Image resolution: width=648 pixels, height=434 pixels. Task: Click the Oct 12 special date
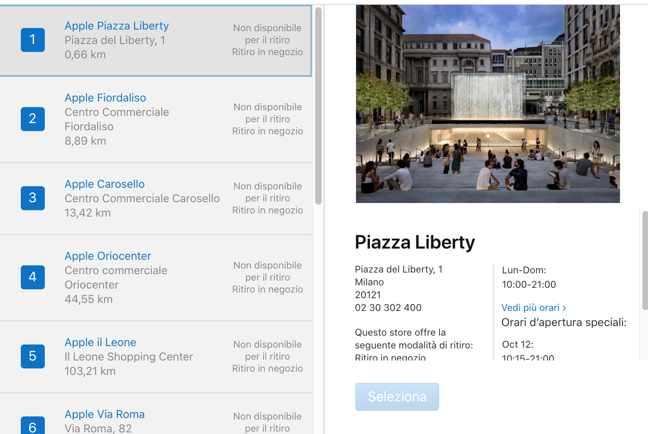pos(518,344)
